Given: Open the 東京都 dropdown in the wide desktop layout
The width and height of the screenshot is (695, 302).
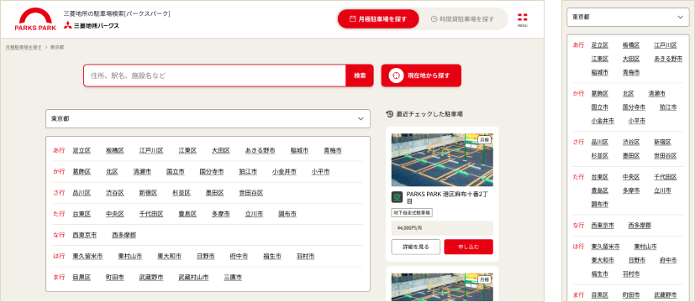Looking at the screenshot, I should tap(208, 119).
